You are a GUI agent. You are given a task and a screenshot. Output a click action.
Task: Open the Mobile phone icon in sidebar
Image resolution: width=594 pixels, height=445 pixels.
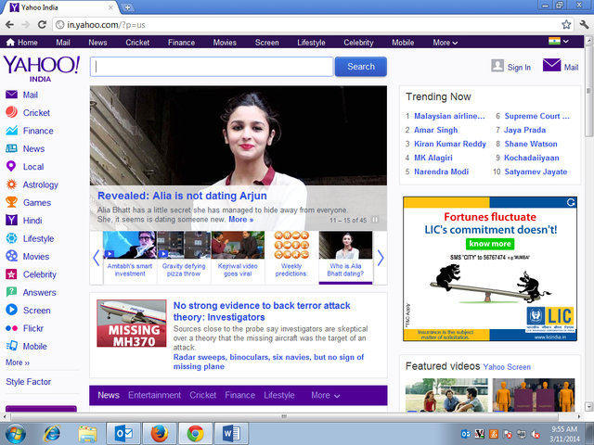[11, 346]
